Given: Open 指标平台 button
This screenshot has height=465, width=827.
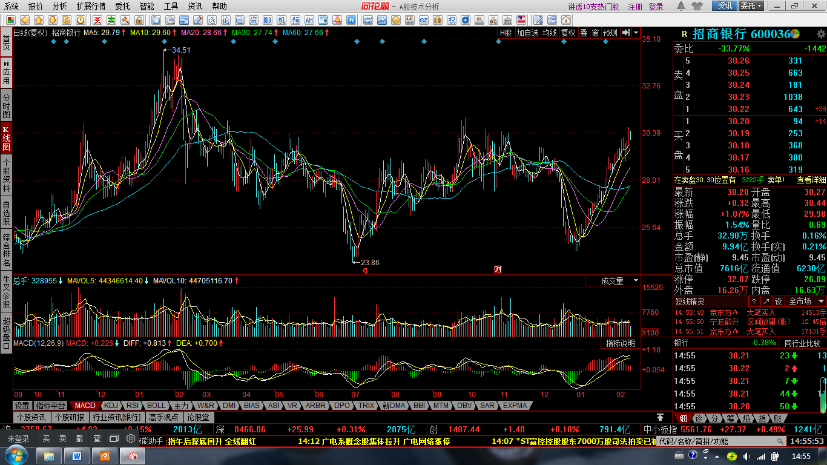Looking at the screenshot, I should click(x=50, y=406).
